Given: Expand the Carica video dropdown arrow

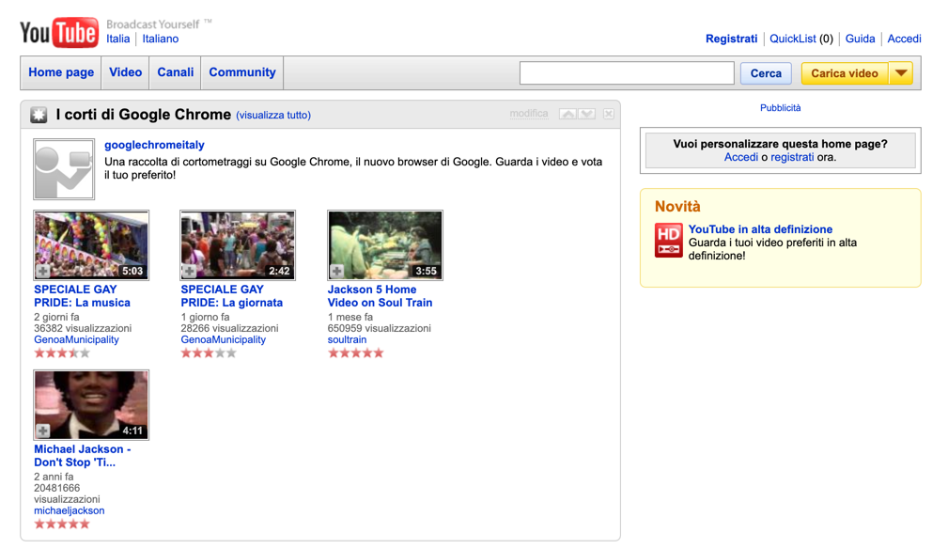Looking at the screenshot, I should point(901,73).
